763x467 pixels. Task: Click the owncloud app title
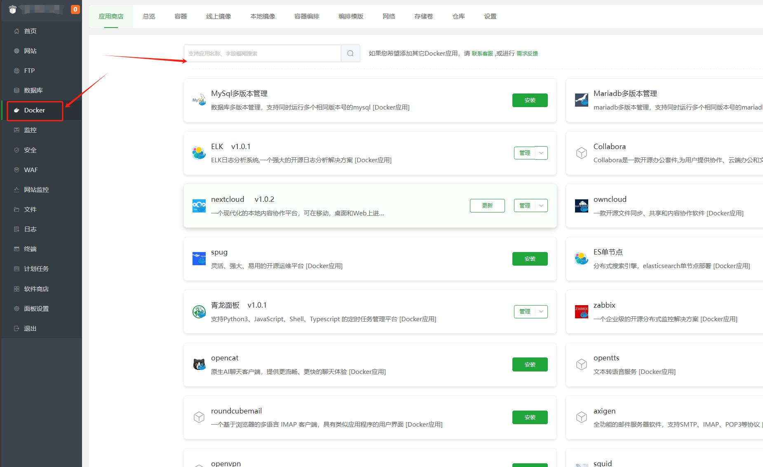point(610,199)
